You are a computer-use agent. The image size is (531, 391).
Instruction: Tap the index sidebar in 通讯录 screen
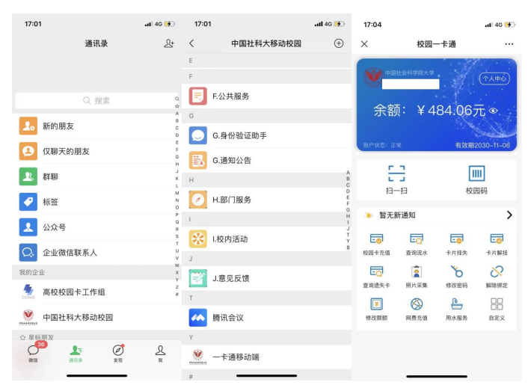[177, 197]
